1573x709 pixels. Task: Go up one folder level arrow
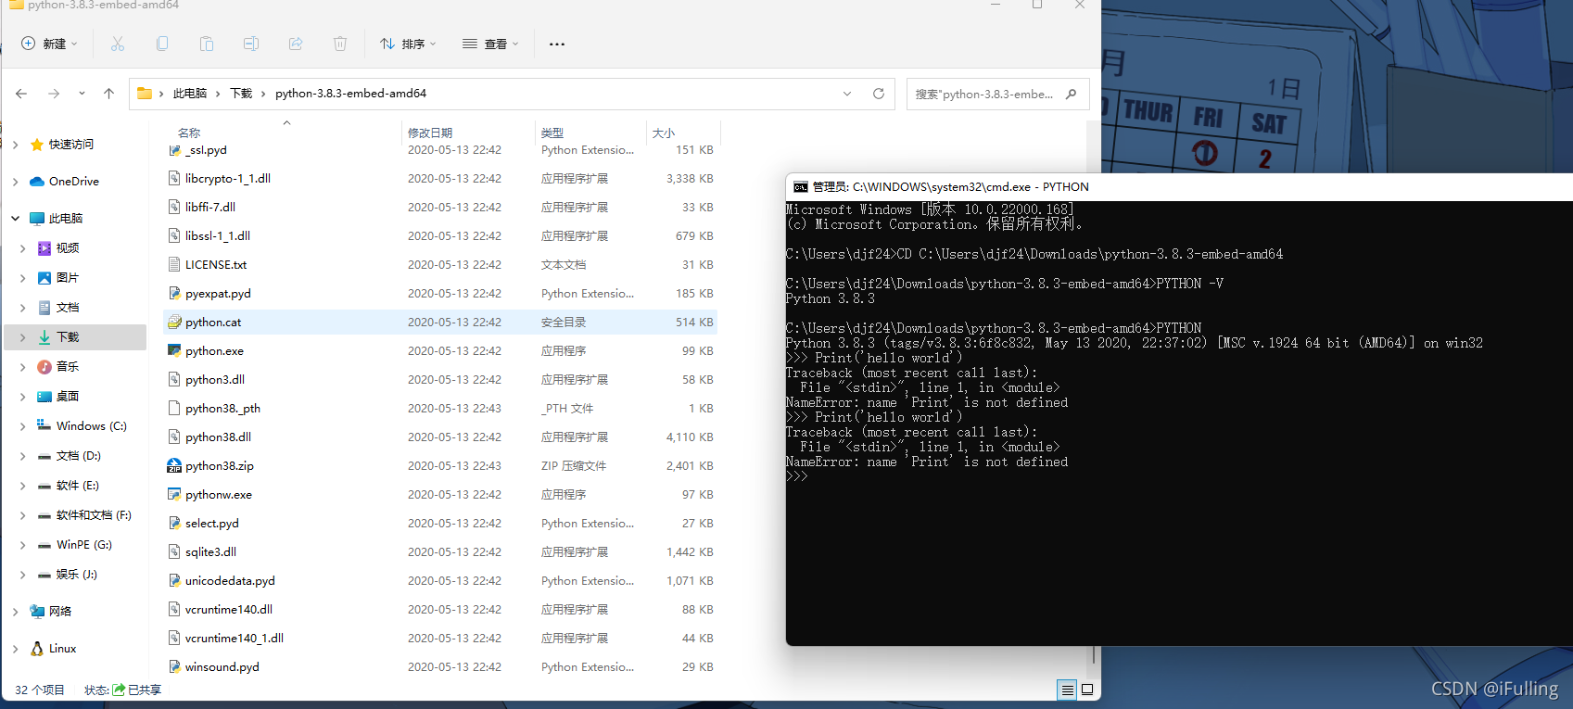pos(108,94)
